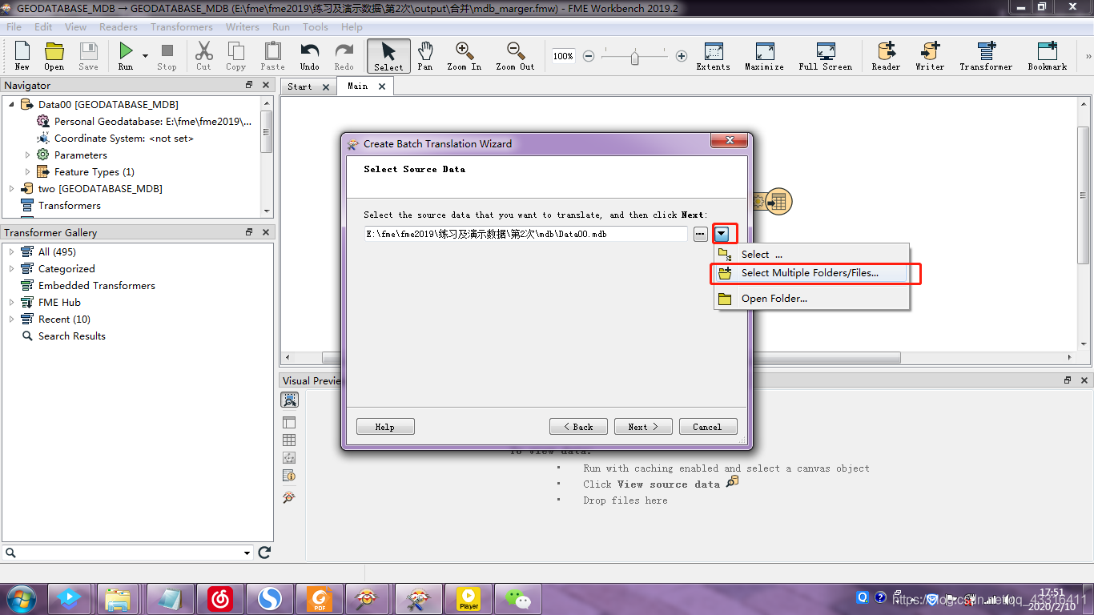The height and width of the screenshot is (615, 1094).
Task: Click the Cancel button in wizard
Action: point(708,427)
